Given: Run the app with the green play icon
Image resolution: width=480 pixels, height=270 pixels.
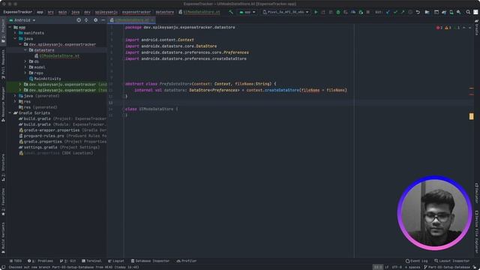Looking at the screenshot, I should pyautogui.click(x=316, y=12).
